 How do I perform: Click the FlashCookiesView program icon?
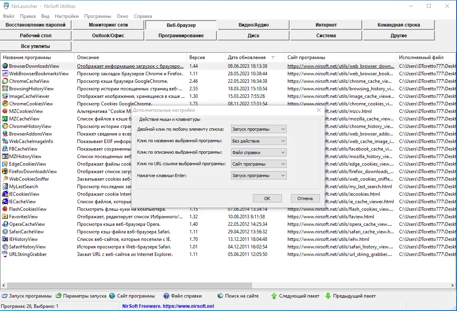tap(5, 209)
